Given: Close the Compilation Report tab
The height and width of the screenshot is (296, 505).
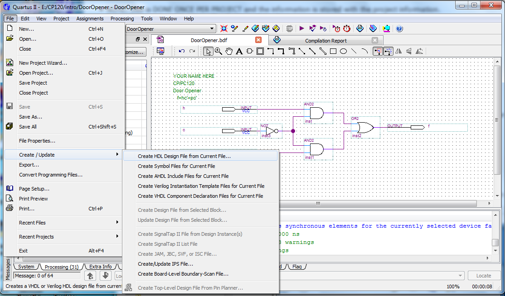Looking at the screenshot, I should (374, 40).
